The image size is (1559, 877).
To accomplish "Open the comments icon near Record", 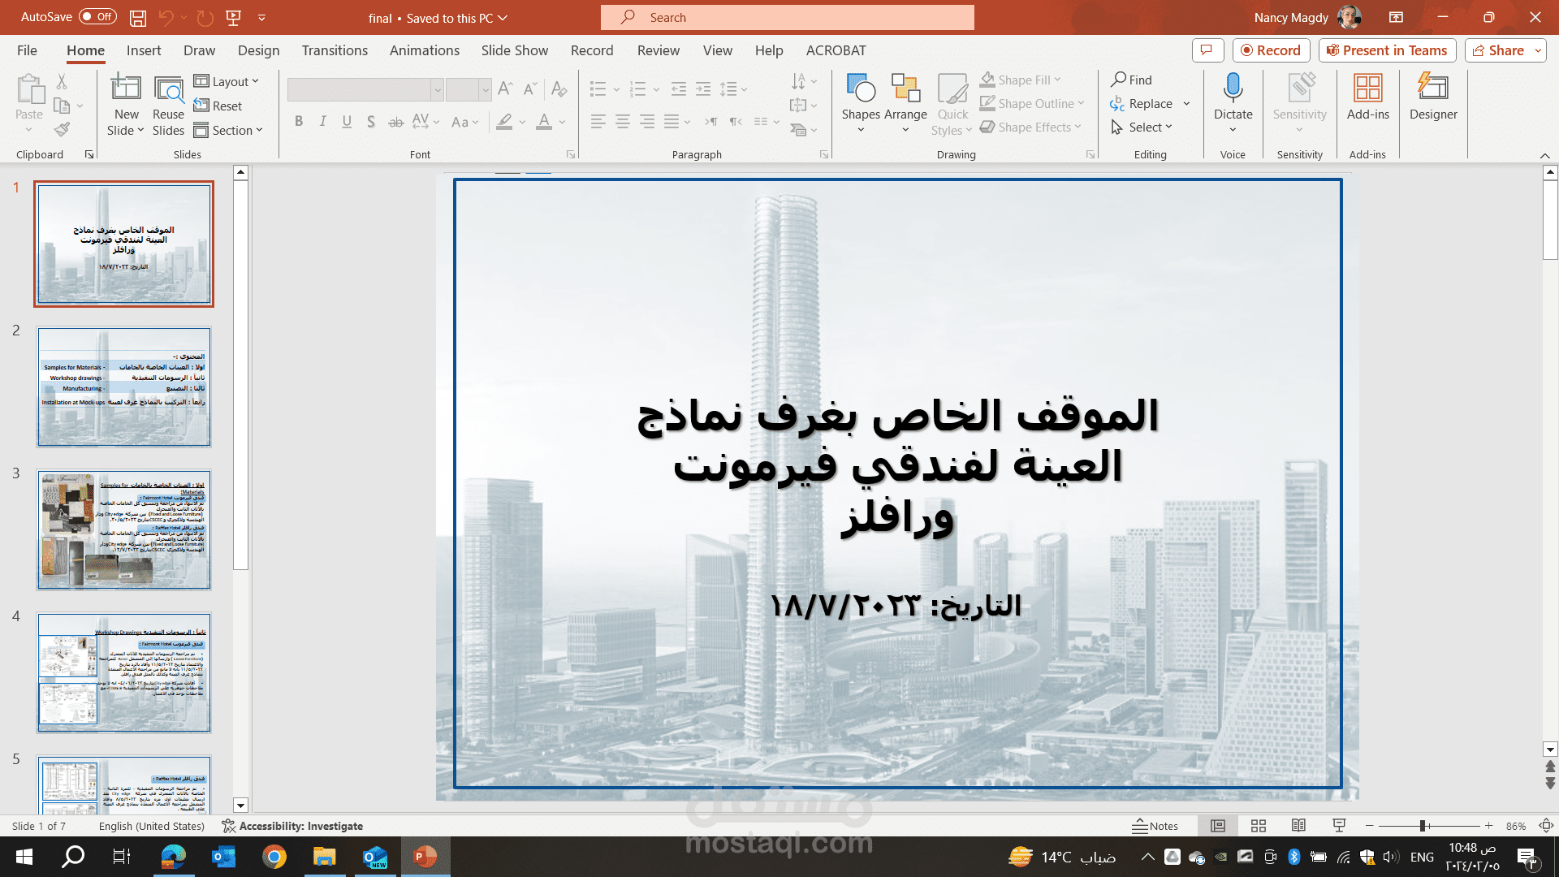I will pos(1207,50).
